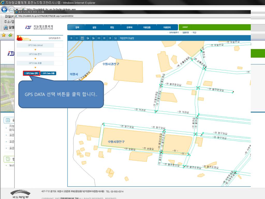
Task: Go to next map view arrow
Action: (110, 38)
